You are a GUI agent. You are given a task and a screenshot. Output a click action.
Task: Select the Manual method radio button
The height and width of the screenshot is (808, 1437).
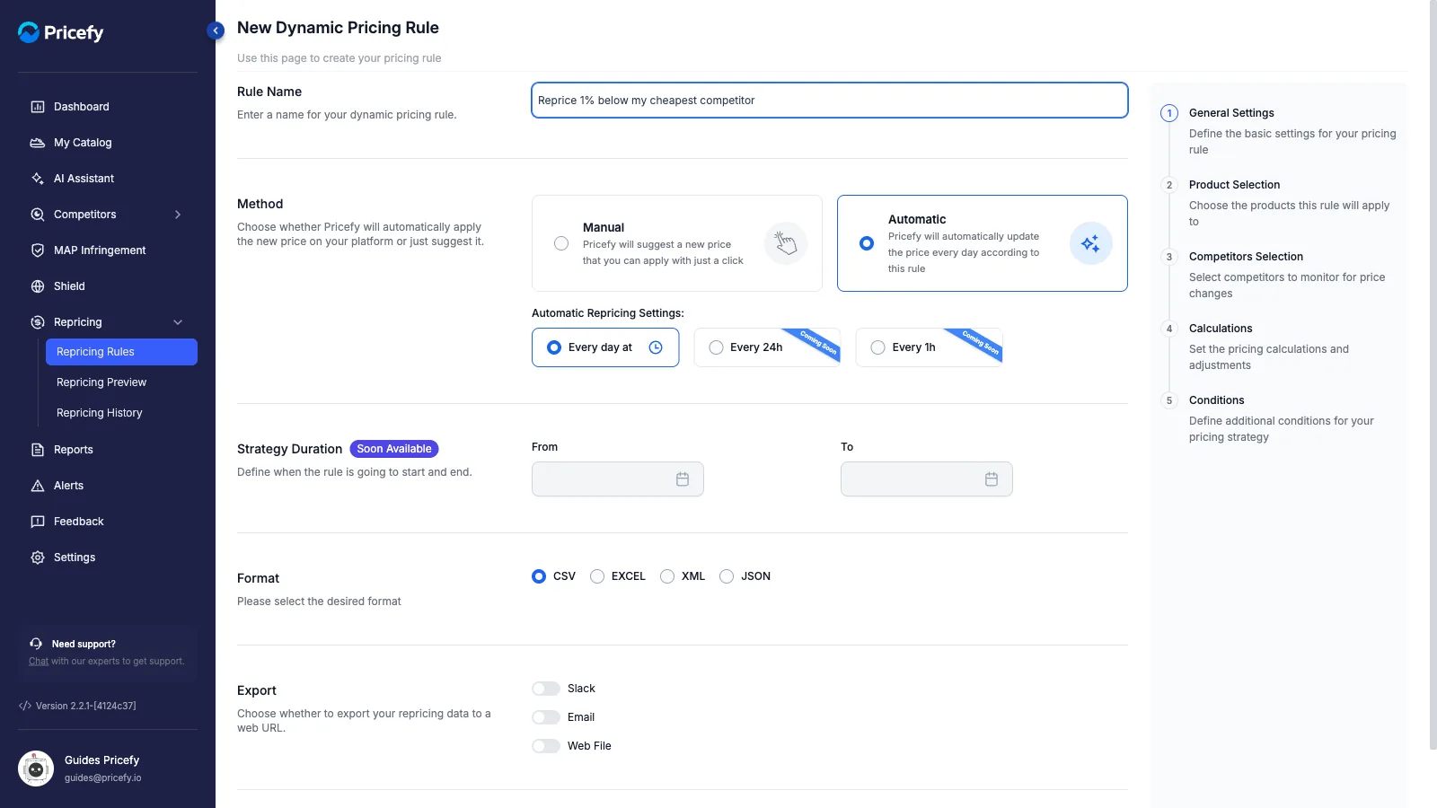coord(561,243)
